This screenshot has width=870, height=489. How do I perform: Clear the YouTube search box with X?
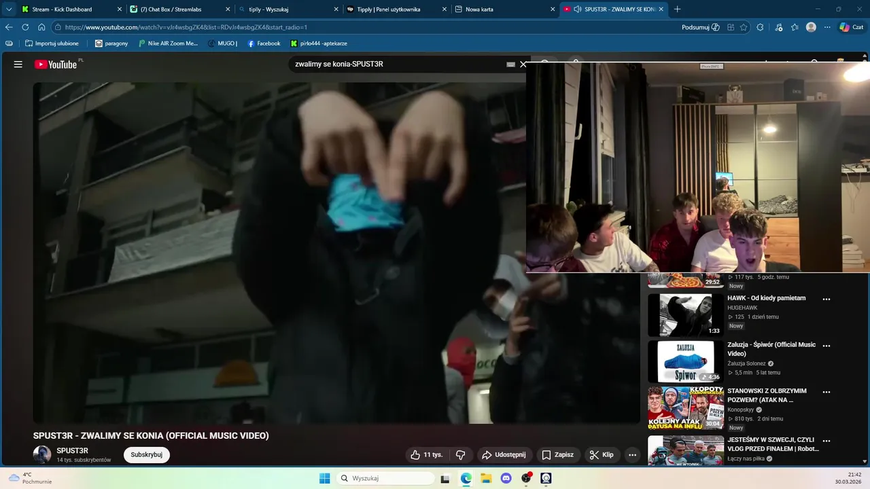[523, 65]
